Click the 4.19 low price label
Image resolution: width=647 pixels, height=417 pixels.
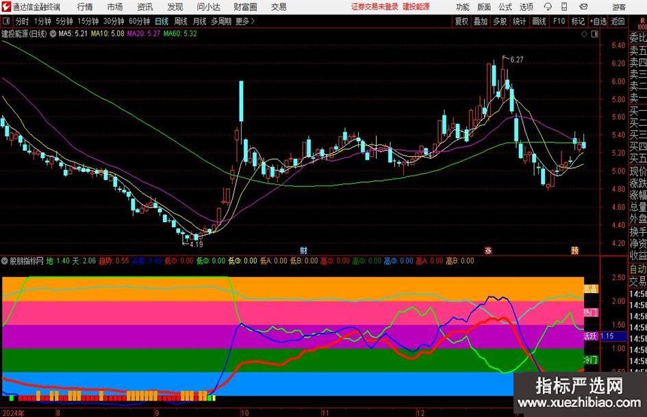click(x=196, y=244)
